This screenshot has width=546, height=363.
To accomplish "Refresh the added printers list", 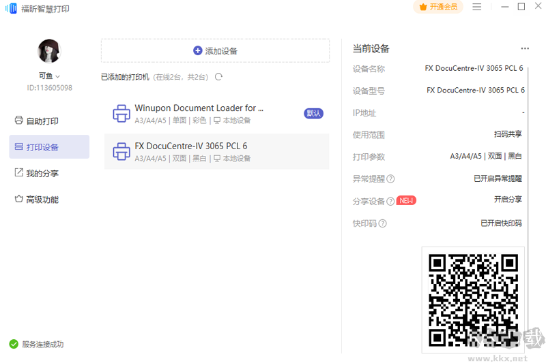I will 218,77.
